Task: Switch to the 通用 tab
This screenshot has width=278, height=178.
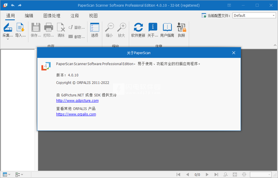Action: pyautogui.click(x=10, y=16)
